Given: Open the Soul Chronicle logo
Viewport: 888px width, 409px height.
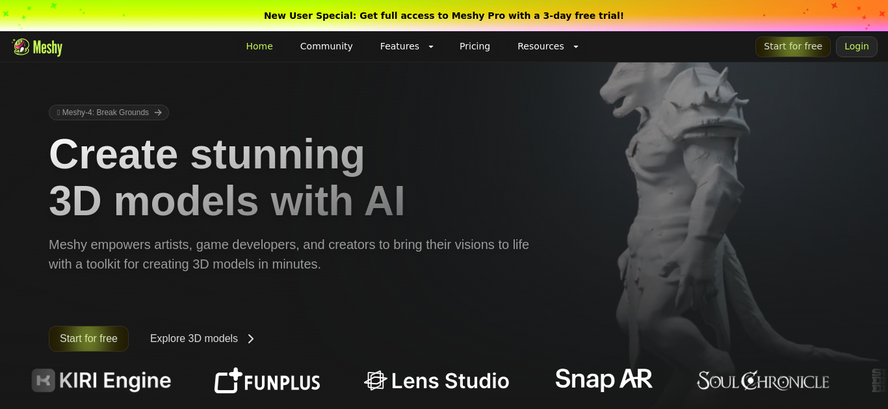Looking at the screenshot, I should [x=763, y=380].
